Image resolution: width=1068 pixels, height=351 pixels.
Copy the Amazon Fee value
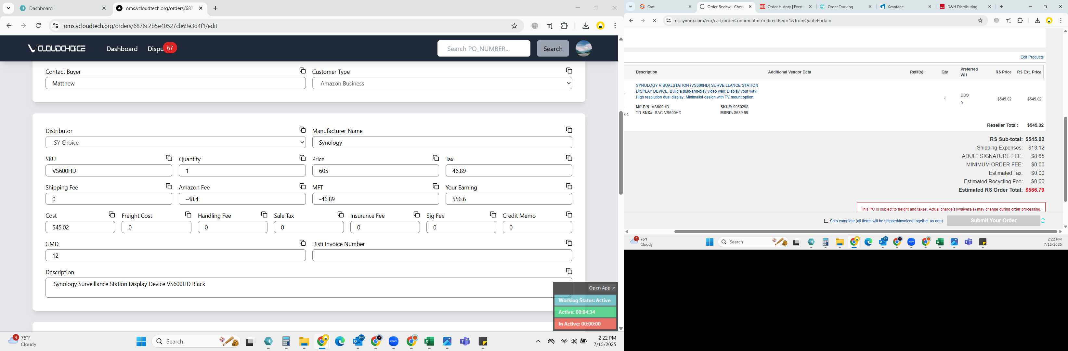coord(302,187)
